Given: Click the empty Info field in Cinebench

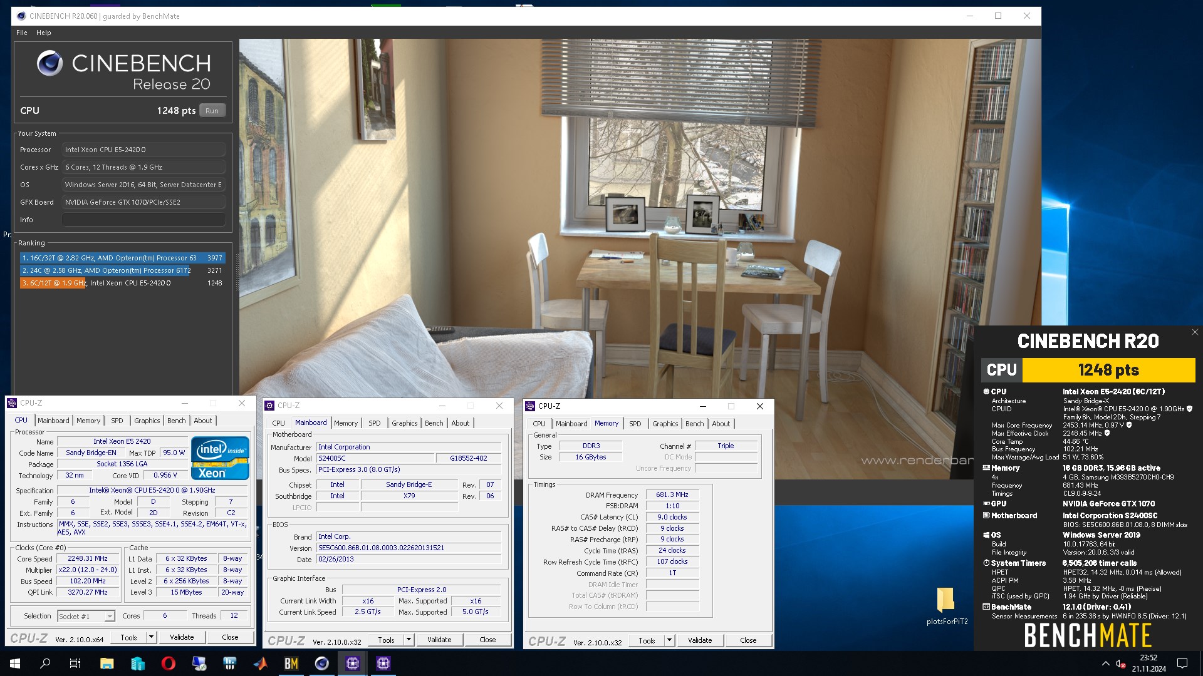Looking at the screenshot, I should pos(143,220).
